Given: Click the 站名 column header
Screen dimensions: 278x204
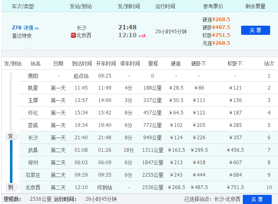Looking at the screenshot, I should tap(36, 63).
